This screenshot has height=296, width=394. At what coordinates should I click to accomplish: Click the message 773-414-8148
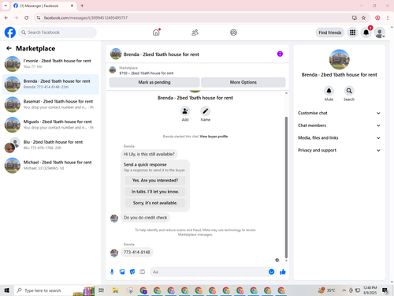[x=137, y=252]
